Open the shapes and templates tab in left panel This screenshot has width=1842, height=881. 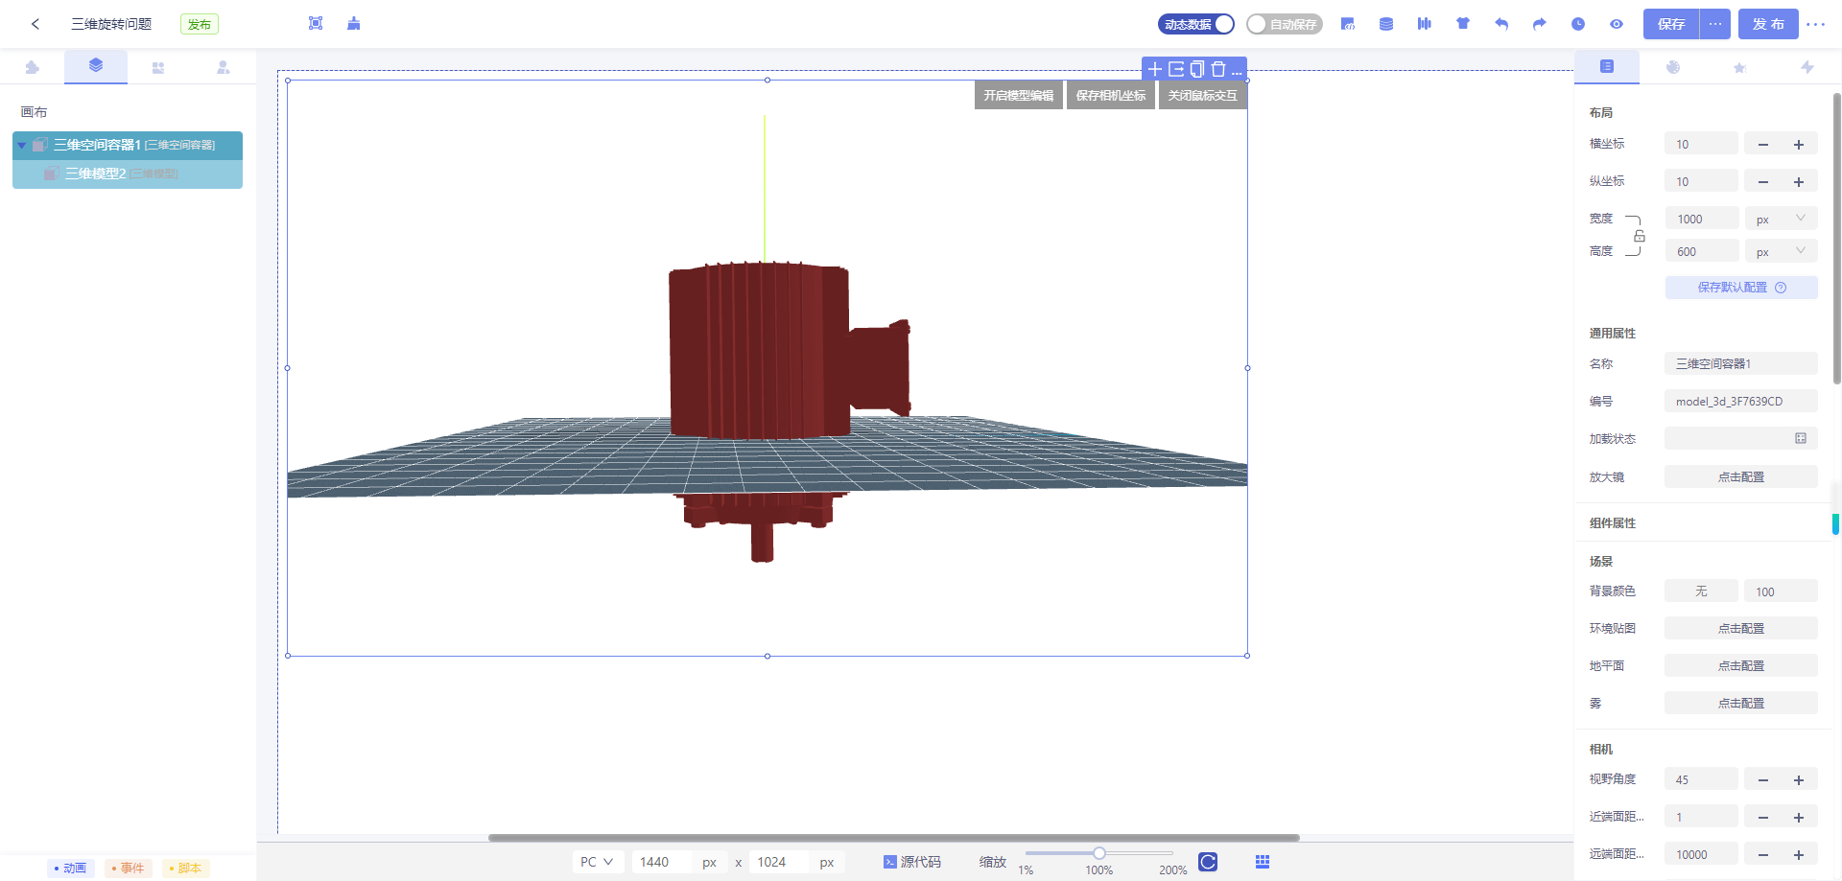158,67
